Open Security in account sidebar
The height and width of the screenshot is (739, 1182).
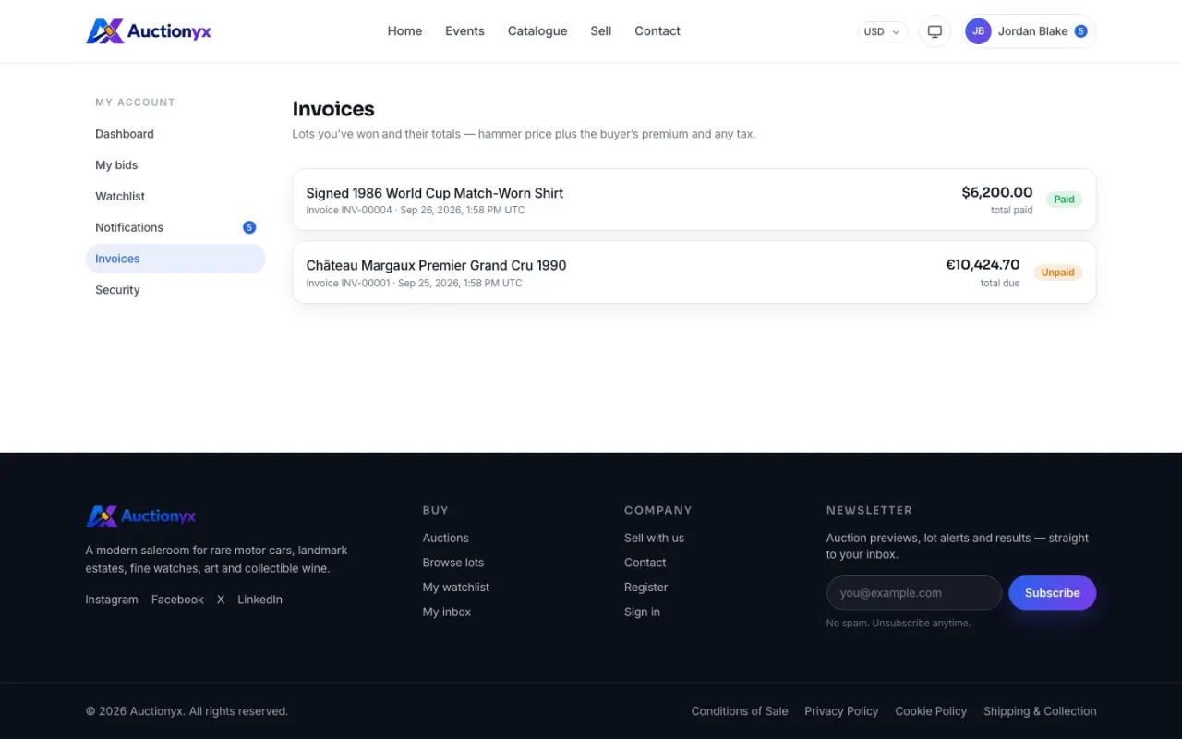175,290
